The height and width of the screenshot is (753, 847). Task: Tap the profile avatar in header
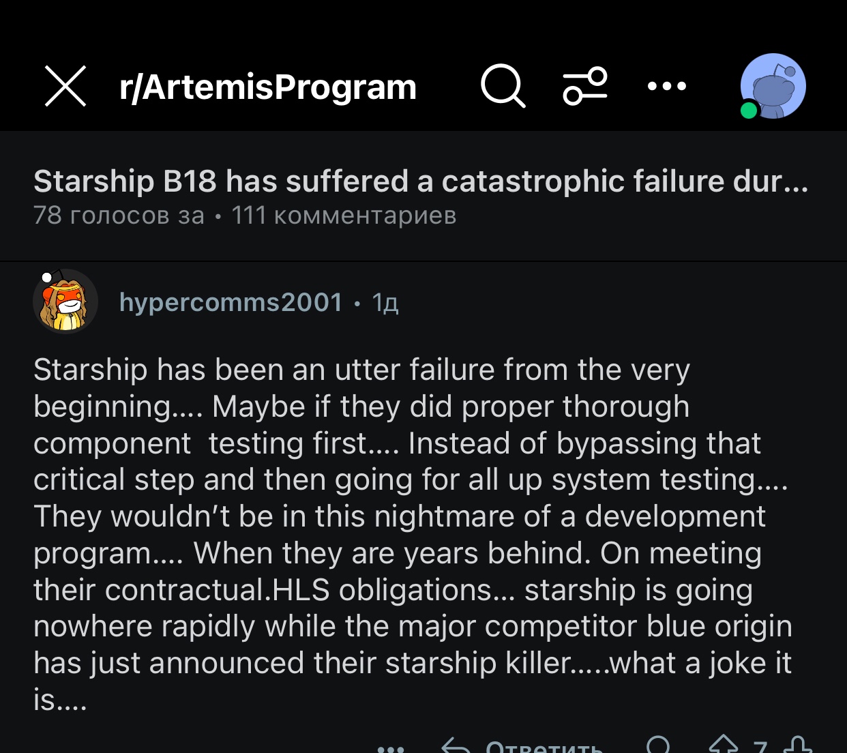[774, 86]
